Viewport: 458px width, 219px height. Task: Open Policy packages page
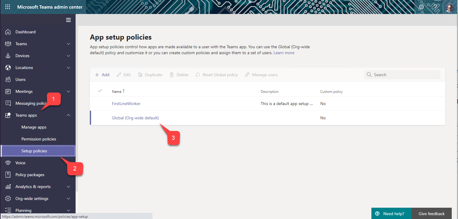[30, 175]
